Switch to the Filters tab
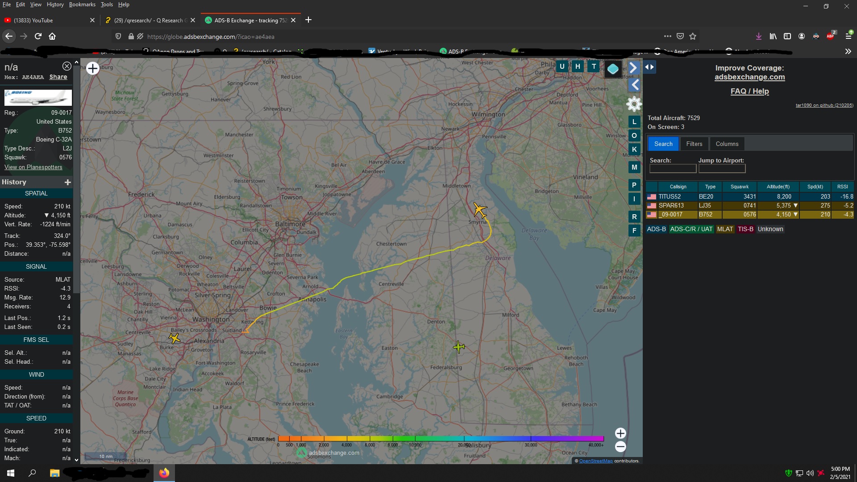Image resolution: width=857 pixels, height=482 pixels. [x=694, y=144]
